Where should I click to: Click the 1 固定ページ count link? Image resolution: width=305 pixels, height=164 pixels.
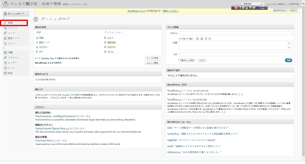pyautogui.click(x=43, y=43)
